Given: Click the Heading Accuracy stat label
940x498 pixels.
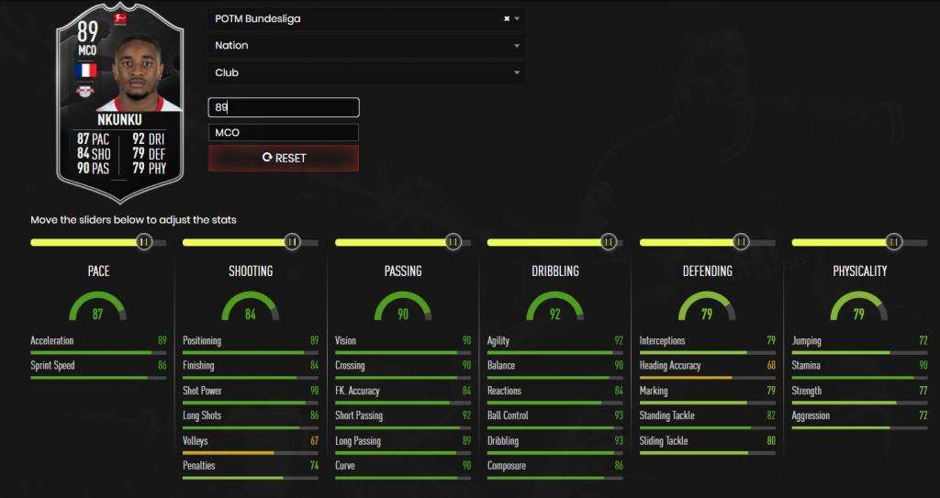Looking at the screenshot, I should [670, 366].
